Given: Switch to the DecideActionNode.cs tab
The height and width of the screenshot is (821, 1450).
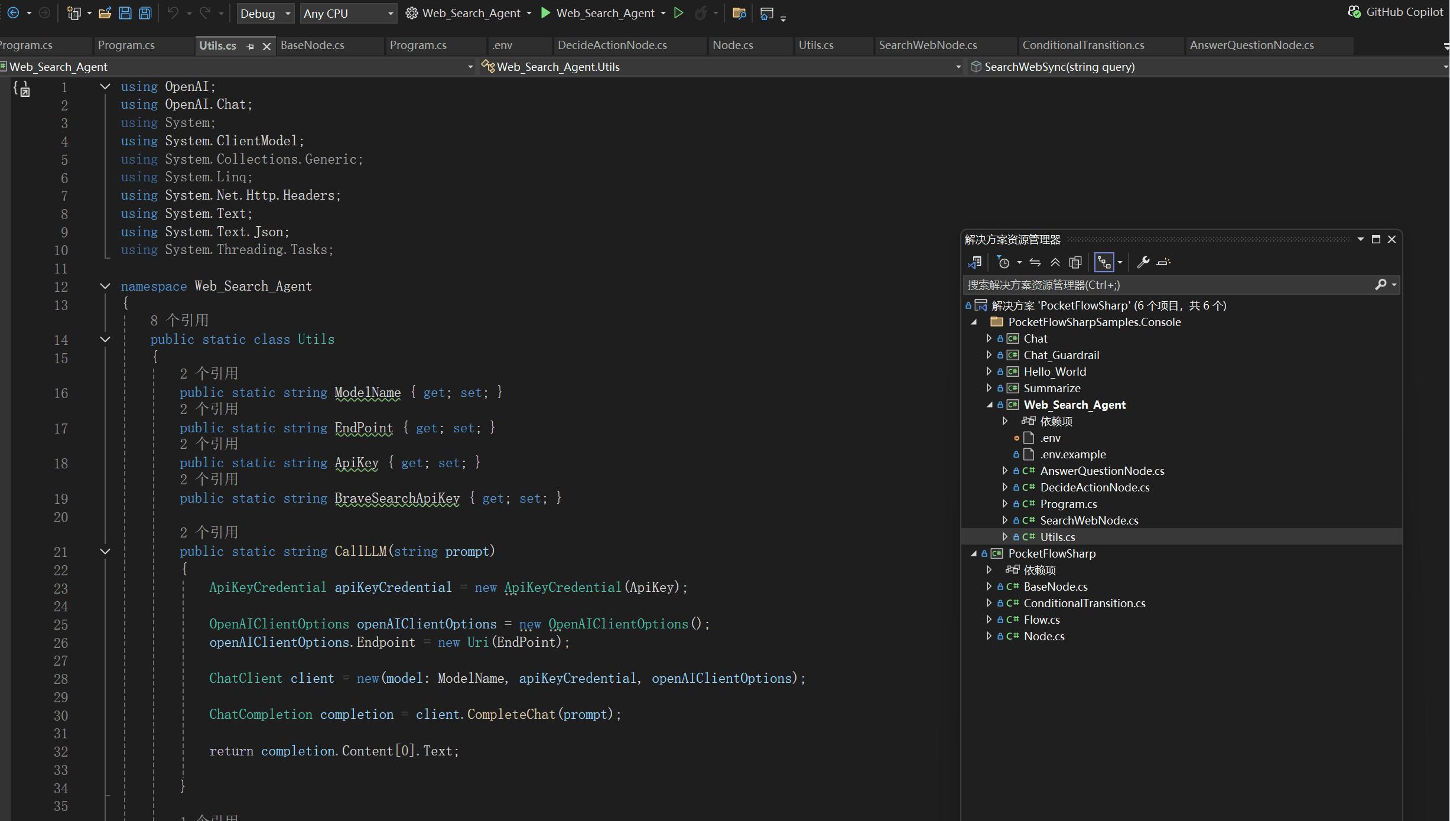Looking at the screenshot, I should tap(612, 45).
